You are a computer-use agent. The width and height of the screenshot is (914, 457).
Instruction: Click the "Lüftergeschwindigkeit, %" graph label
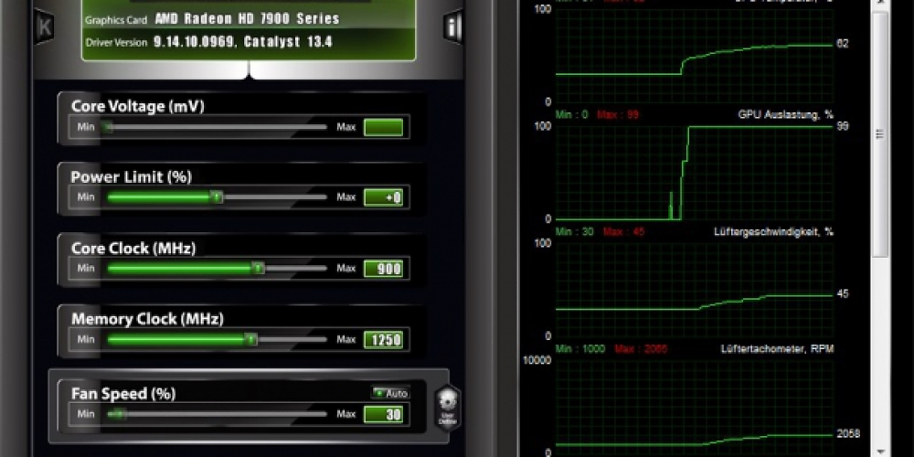[x=774, y=232]
